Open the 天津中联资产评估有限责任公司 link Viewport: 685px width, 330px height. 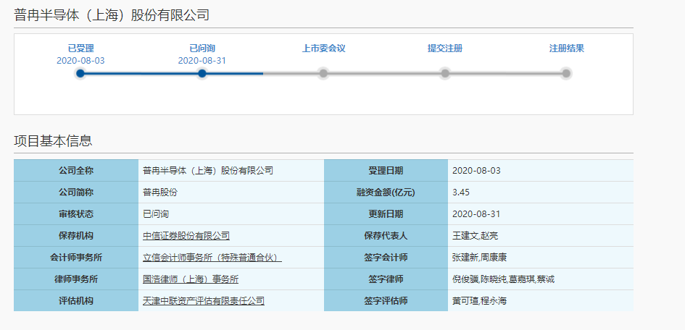[x=204, y=301]
